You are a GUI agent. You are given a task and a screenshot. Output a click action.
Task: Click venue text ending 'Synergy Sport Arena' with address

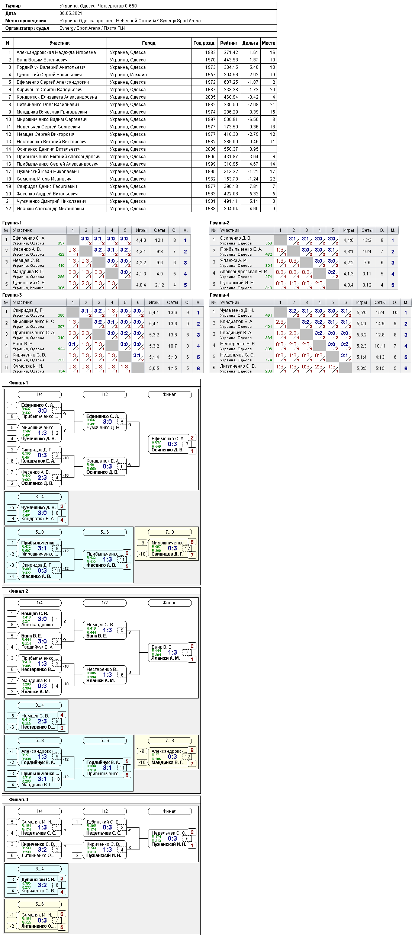(130, 21)
